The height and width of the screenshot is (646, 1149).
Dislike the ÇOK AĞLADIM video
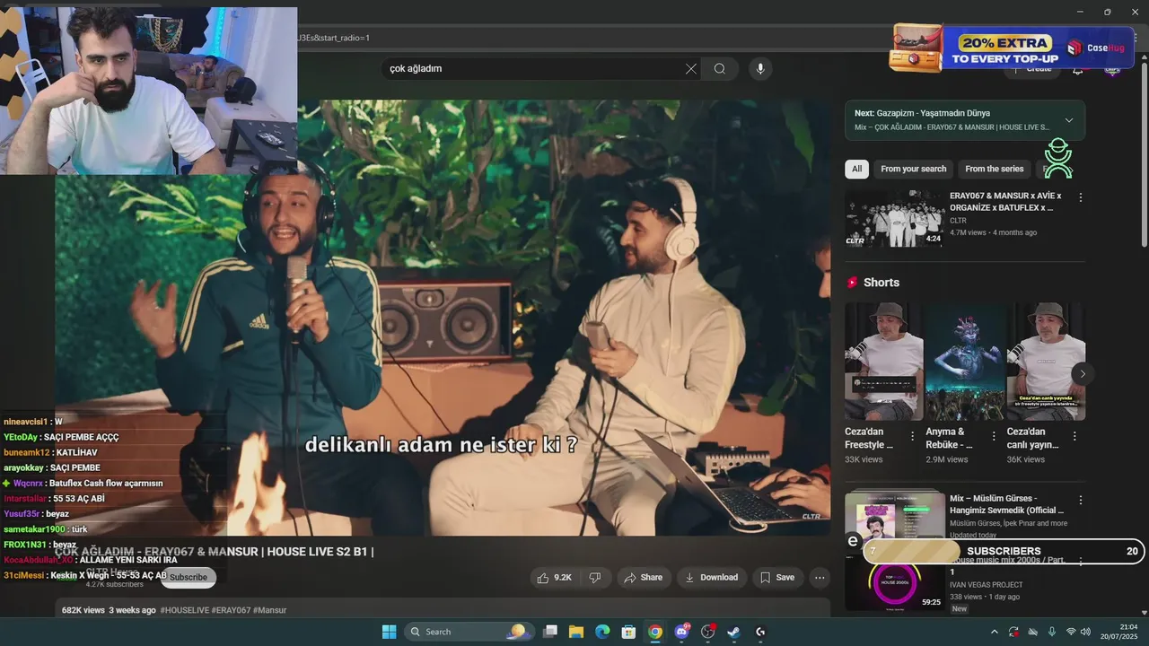(x=595, y=578)
